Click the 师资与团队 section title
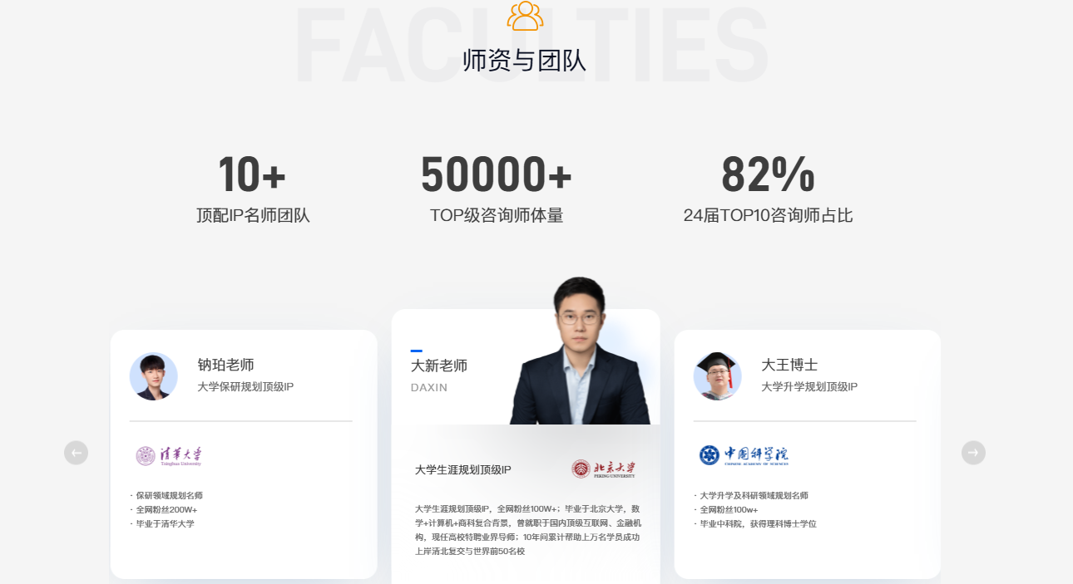This screenshot has height=584, width=1073. 524,61
